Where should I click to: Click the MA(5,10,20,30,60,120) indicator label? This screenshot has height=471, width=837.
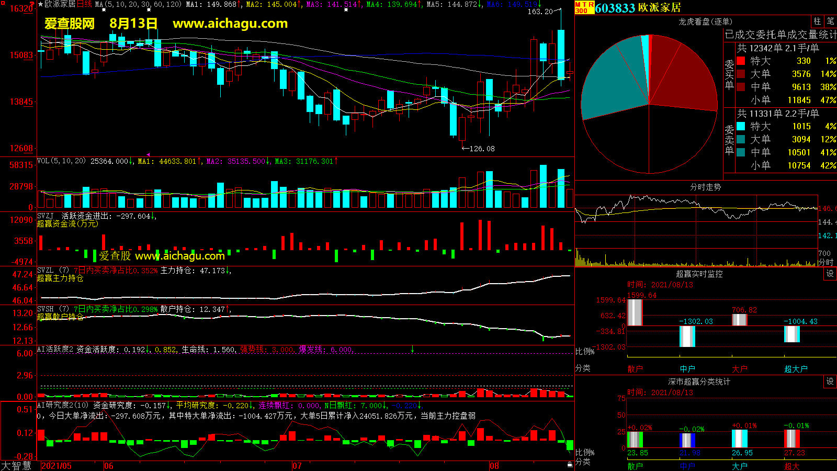click(138, 4)
